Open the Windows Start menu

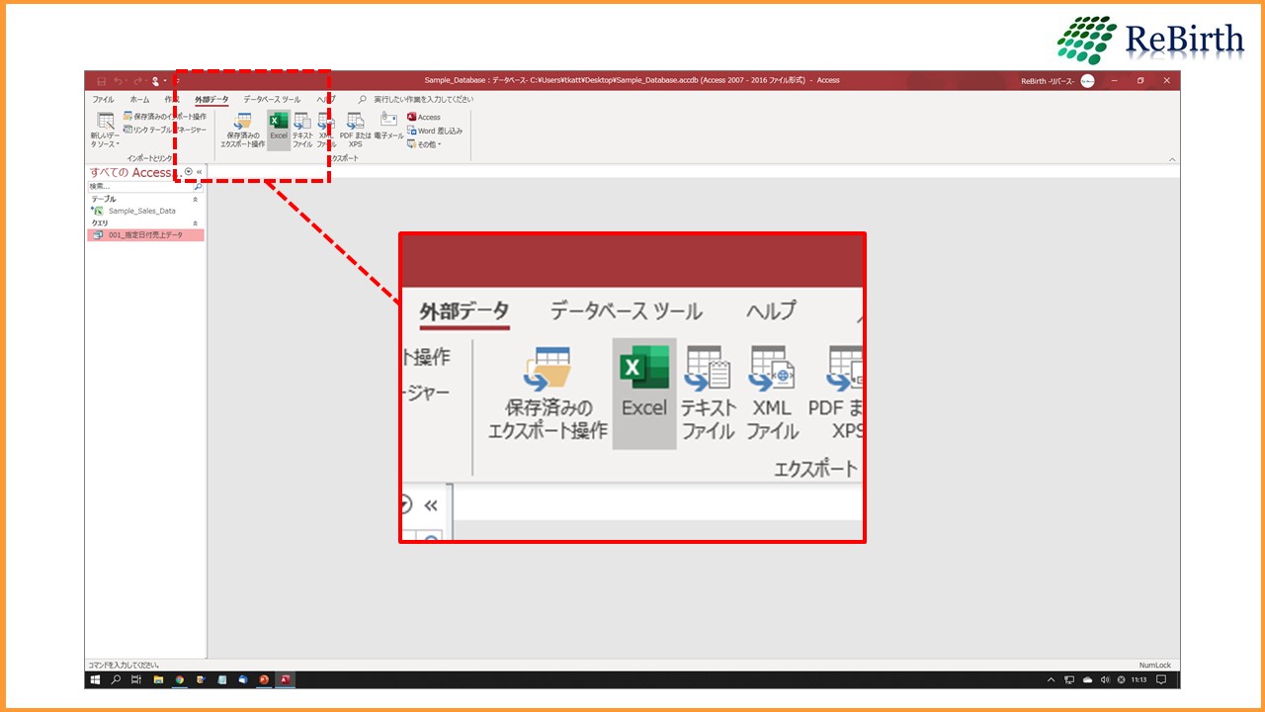click(x=96, y=680)
